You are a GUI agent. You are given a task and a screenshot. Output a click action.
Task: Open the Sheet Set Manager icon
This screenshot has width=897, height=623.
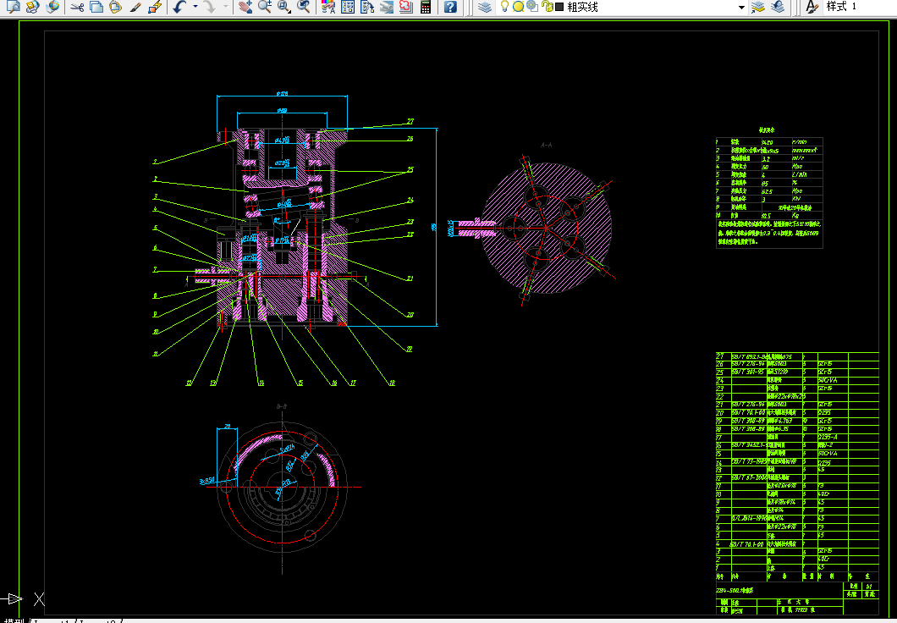pos(387,7)
